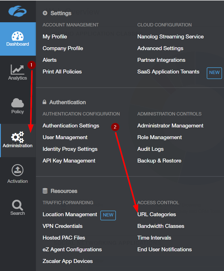224x271 pixels.
Task: Click the Settings gear icon
Action: tap(45, 13)
